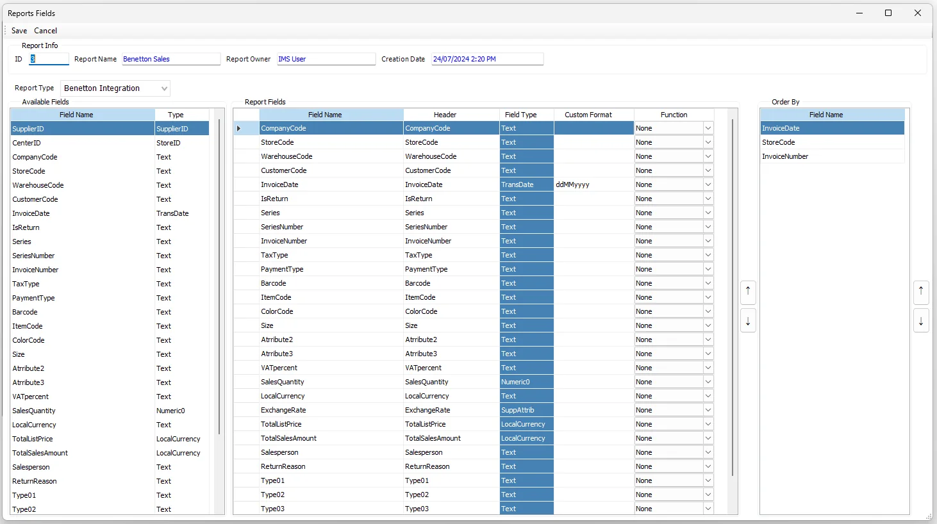Click ColorCode in Report Fields Field Name
This screenshot has height=524, width=937.
tap(331, 311)
